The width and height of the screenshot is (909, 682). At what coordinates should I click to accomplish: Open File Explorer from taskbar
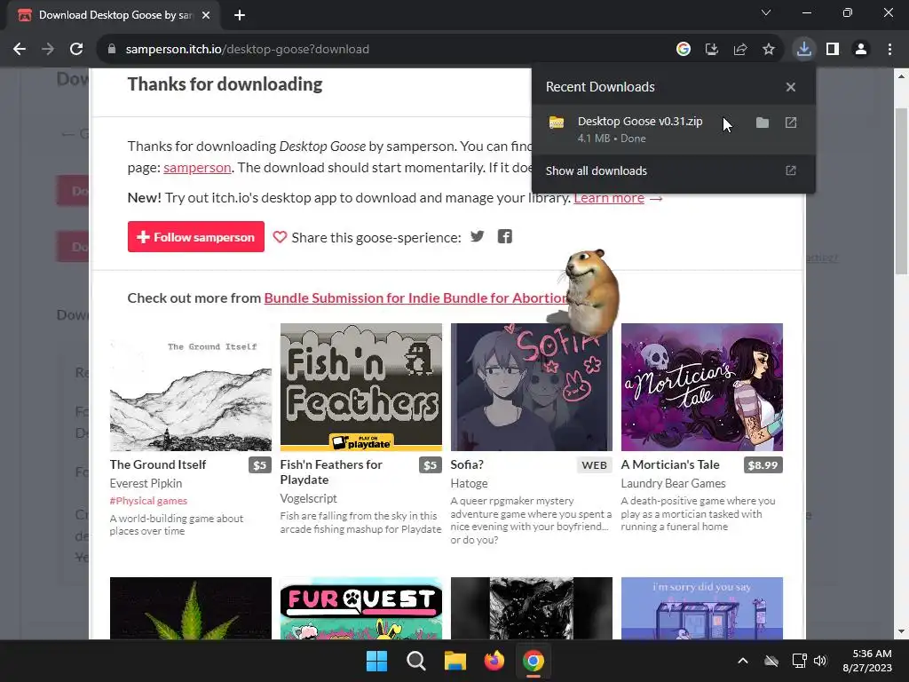click(x=455, y=661)
